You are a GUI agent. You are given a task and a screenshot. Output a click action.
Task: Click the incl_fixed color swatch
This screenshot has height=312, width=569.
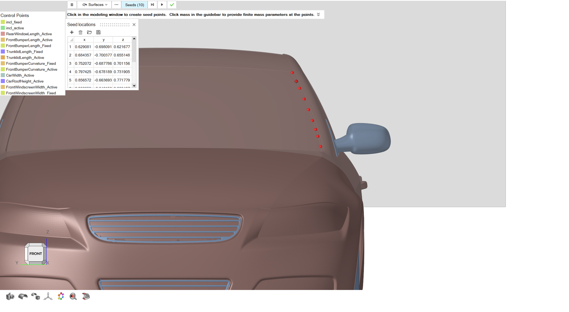pos(3,22)
